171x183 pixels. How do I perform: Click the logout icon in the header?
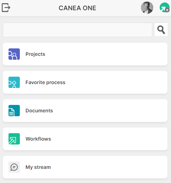6,8
